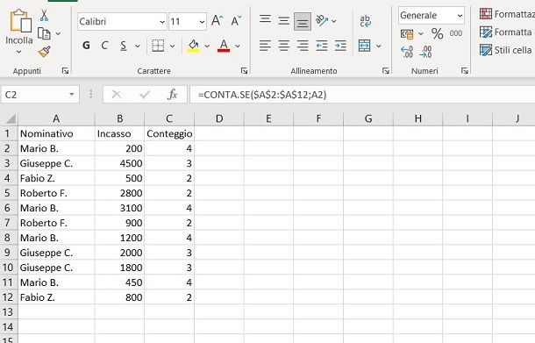535x343 pixels.
Task: Expand orientation dropdown arrow
Action: 334,21
